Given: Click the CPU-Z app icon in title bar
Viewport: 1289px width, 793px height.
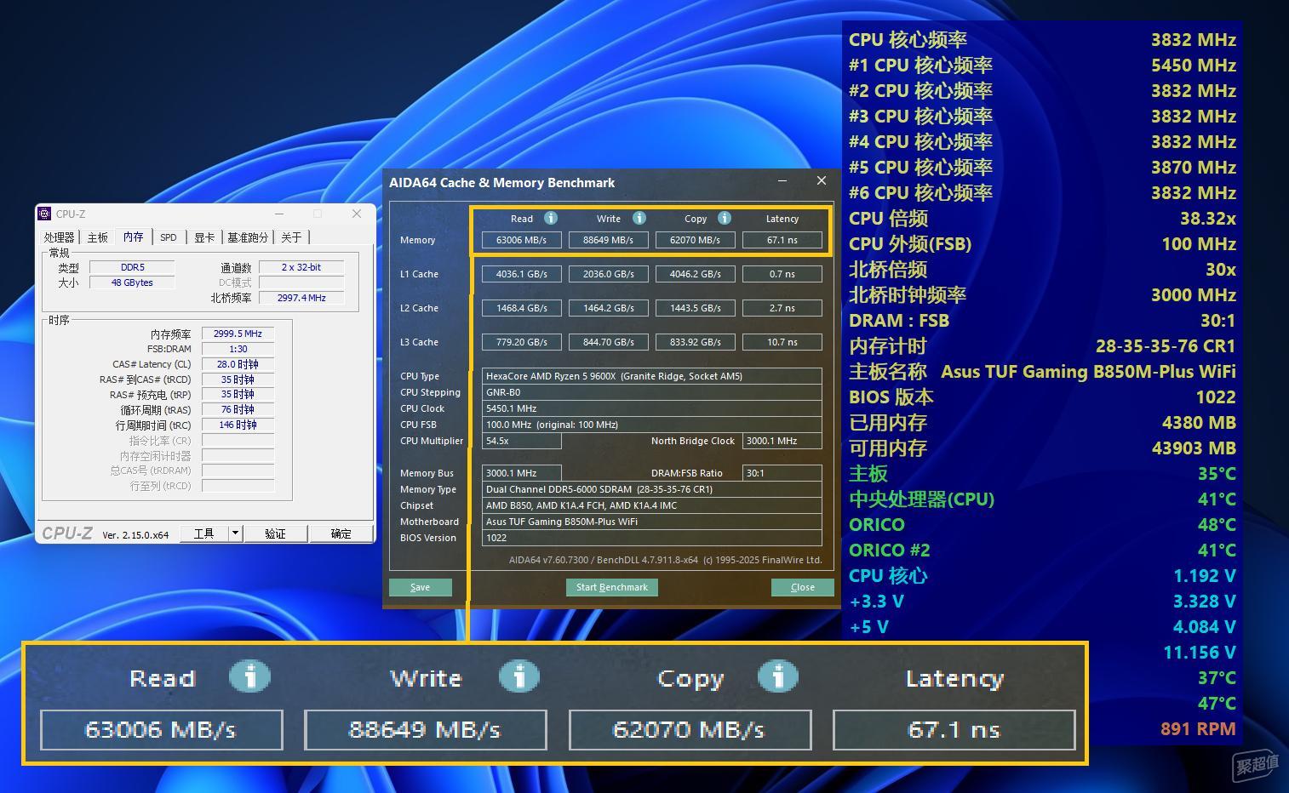Looking at the screenshot, I should tap(44, 214).
